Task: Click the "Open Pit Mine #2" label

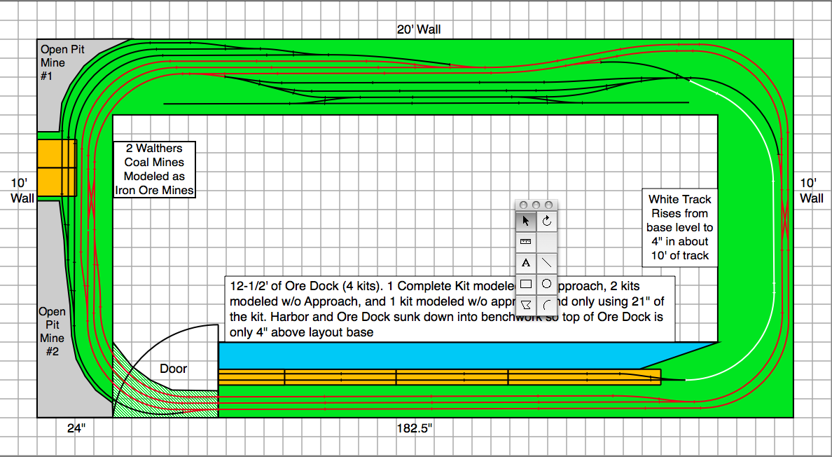Action: (53, 332)
